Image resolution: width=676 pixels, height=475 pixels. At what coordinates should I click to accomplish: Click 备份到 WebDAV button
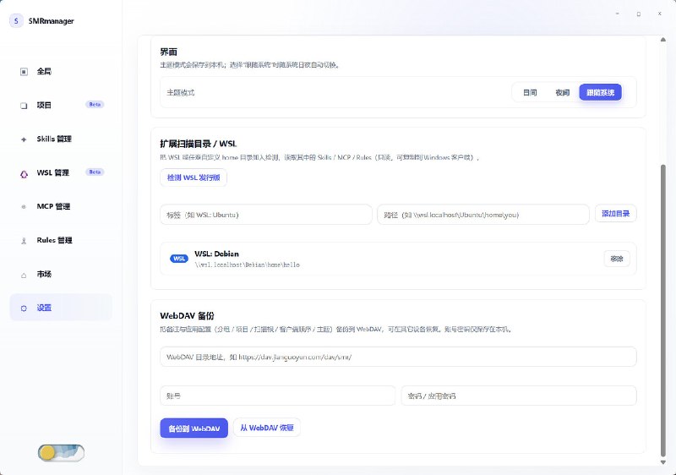point(194,428)
